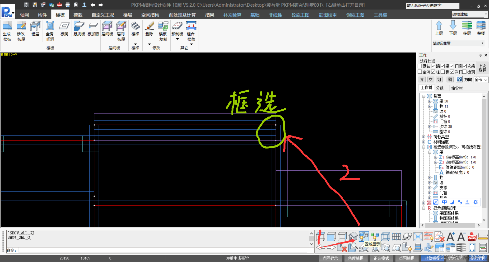This screenshot has height=262, width=489.
Task: Open the 方向 全部 dropdown
Action: pos(481,80)
